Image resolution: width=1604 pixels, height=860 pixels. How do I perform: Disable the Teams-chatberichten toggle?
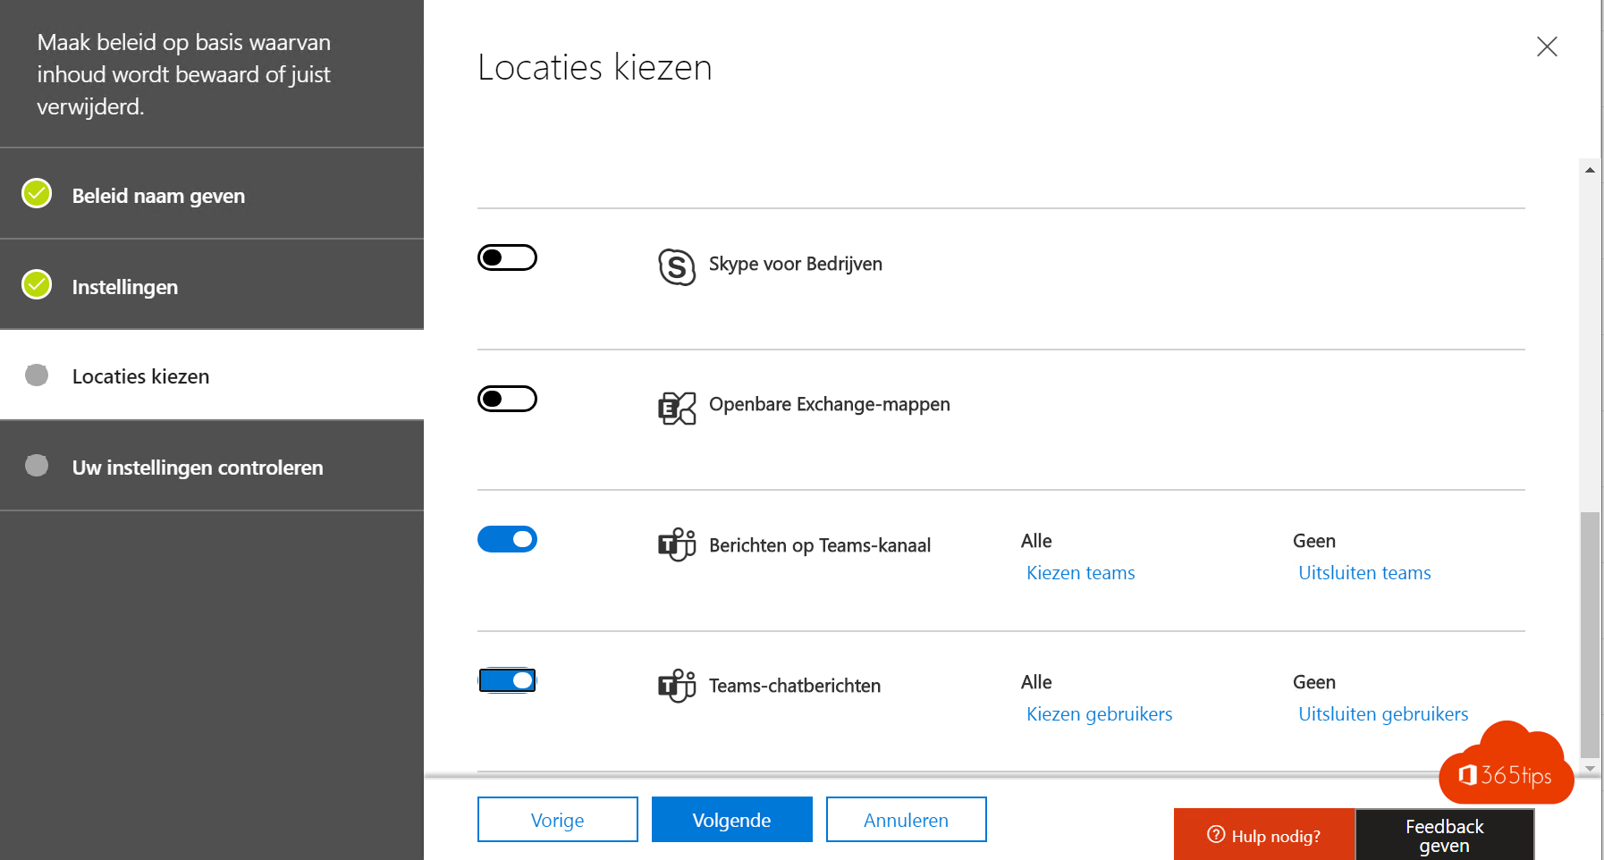coord(507,680)
